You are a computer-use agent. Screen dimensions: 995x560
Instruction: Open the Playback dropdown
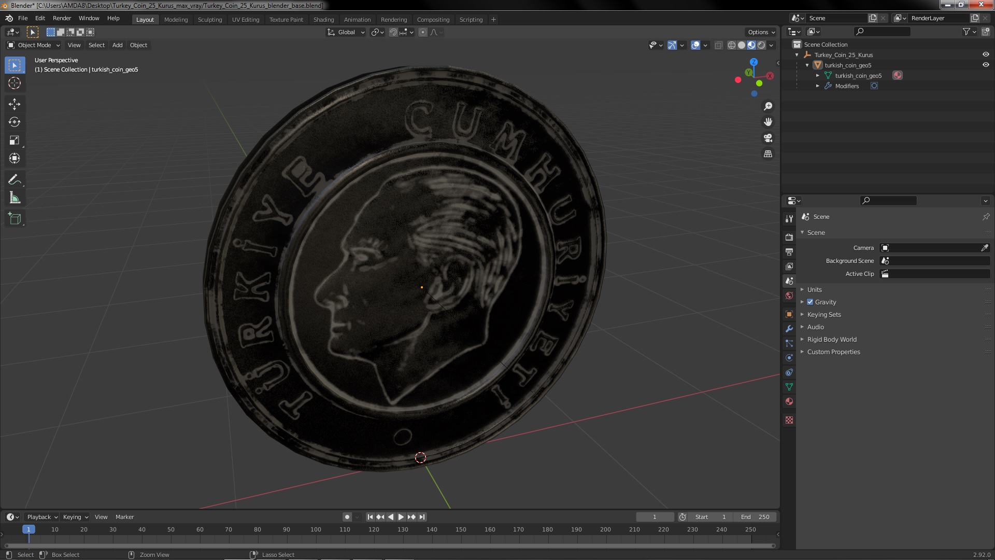(x=42, y=517)
